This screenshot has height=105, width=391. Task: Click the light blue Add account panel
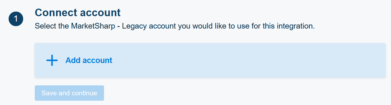pyautogui.click(x=210, y=60)
